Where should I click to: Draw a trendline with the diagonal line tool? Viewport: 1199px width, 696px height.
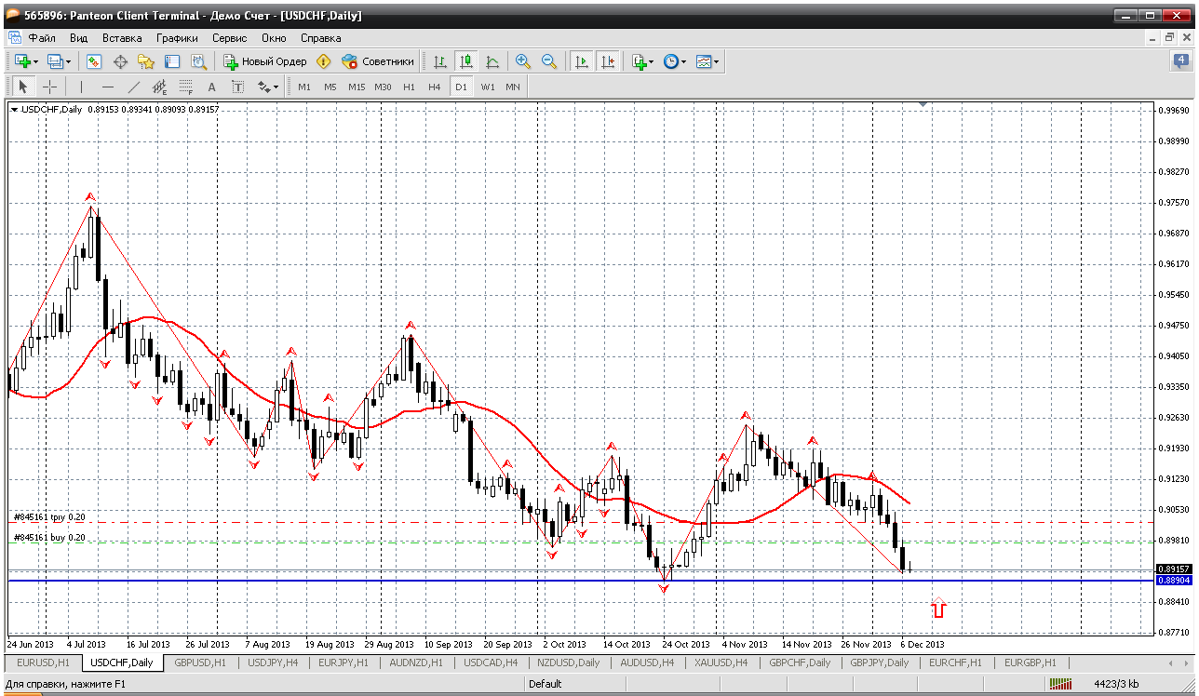point(133,87)
